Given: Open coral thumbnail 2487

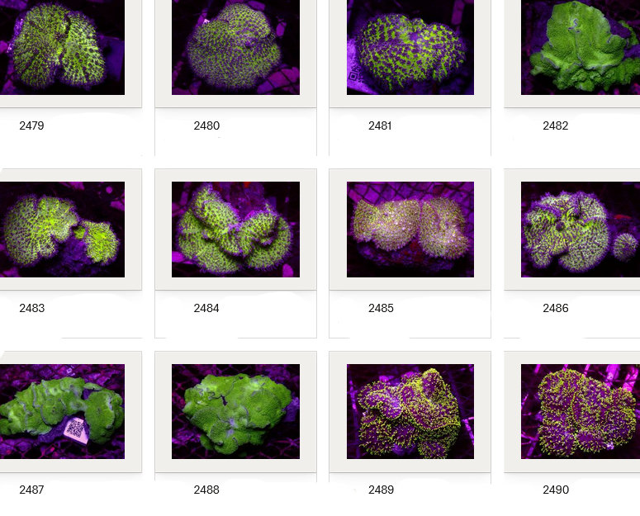Looking at the screenshot, I should point(62,412).
